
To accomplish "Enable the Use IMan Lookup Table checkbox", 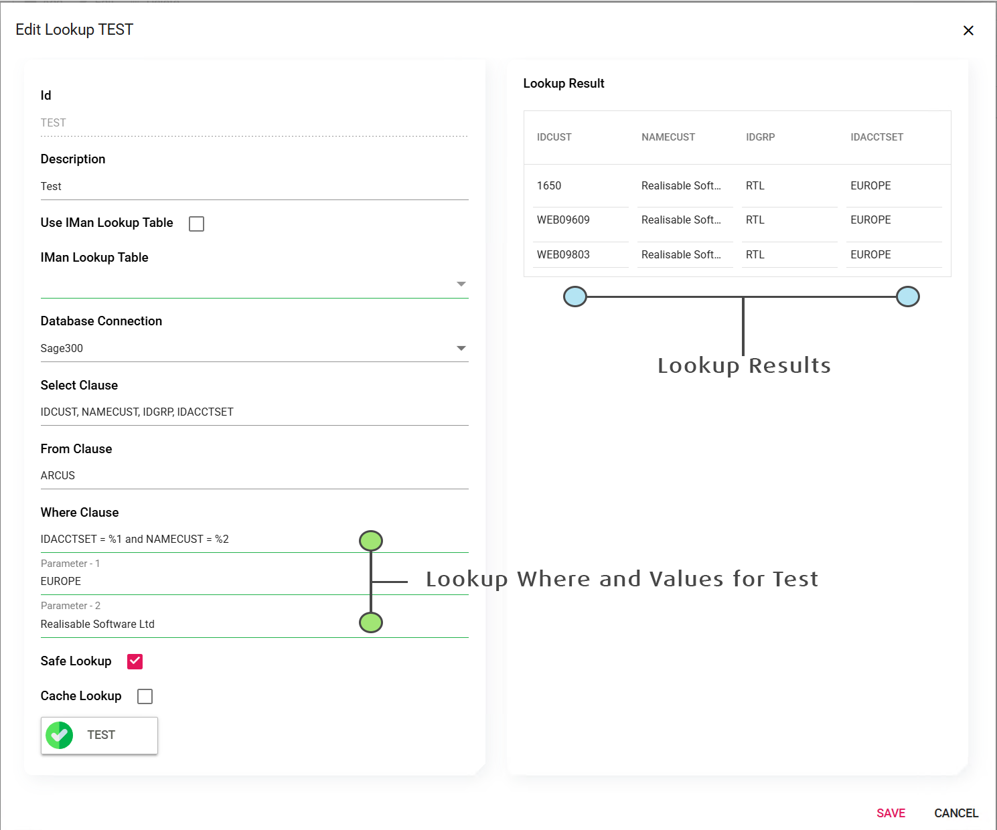I will click(x=196, y=224).
